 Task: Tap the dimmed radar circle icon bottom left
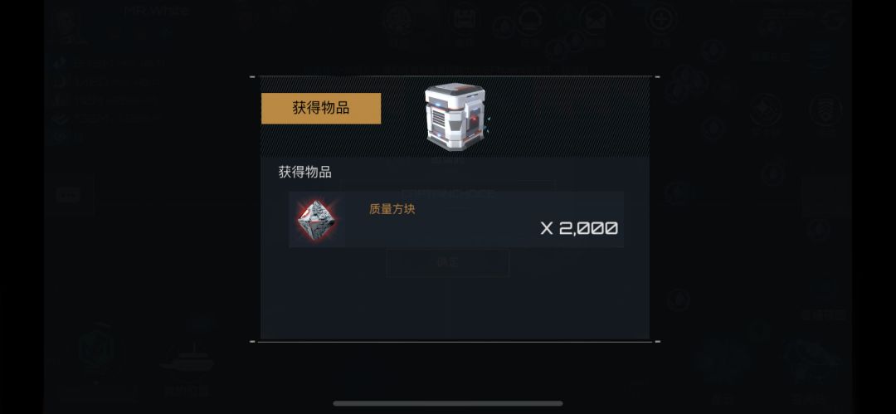pos(97,348)
